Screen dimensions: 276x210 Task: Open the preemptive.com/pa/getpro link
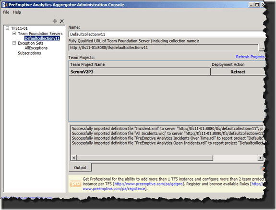pos(149,184)
